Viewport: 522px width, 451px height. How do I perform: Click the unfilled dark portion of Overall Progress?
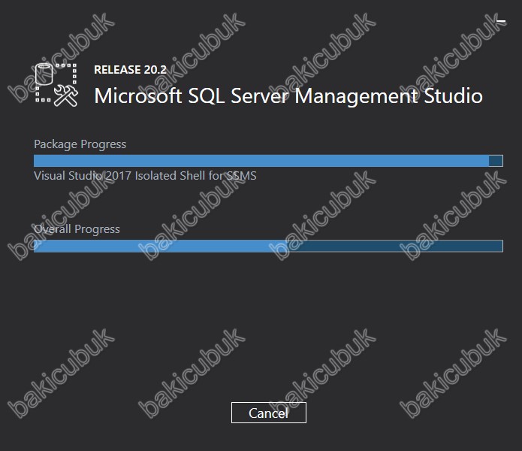coord(396,246)
